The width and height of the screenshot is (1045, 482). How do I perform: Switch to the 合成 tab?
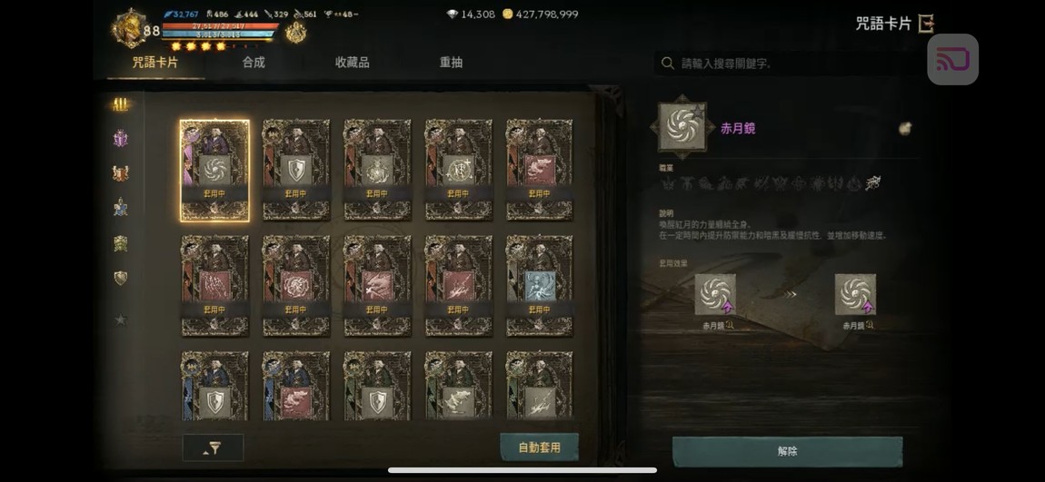click(254, 63)
